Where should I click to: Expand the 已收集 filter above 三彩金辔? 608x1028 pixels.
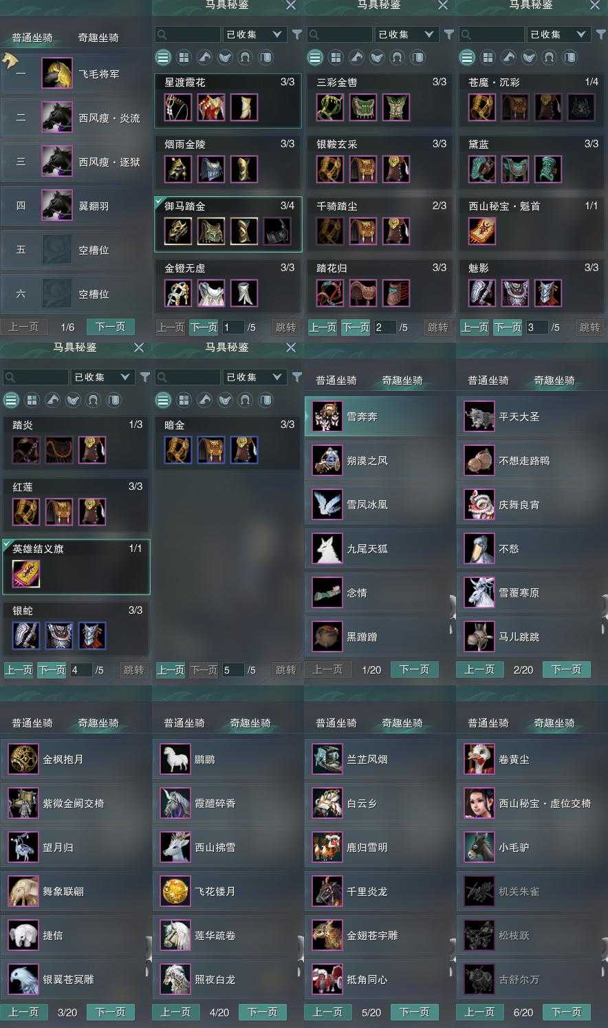(406, 34)
